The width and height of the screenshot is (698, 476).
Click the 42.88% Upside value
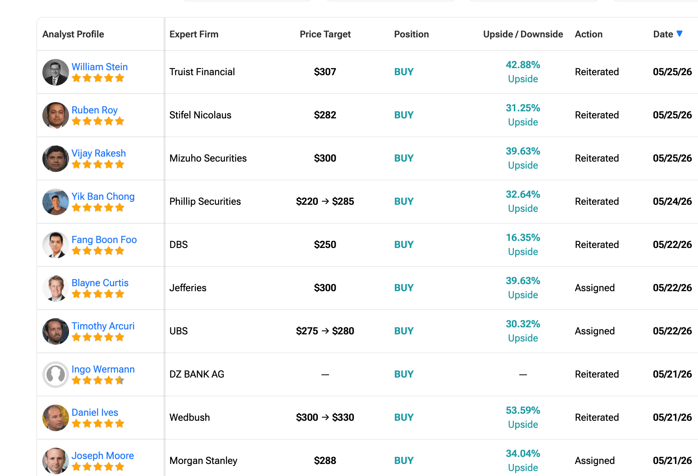click(523, 72)
